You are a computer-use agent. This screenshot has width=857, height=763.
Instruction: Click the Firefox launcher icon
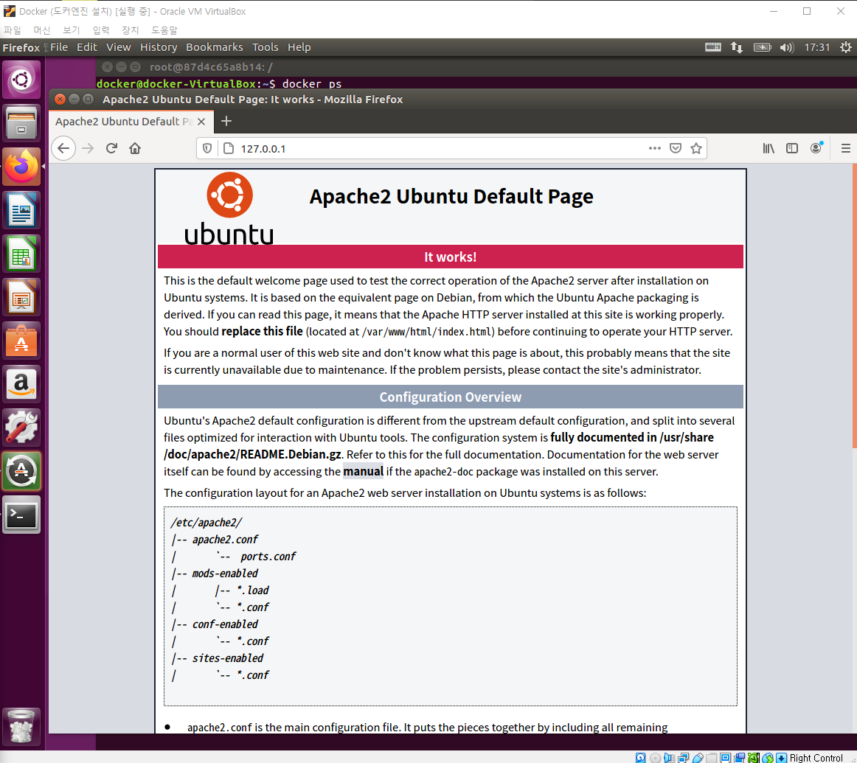pyautogui.click(x=21, y=167)
